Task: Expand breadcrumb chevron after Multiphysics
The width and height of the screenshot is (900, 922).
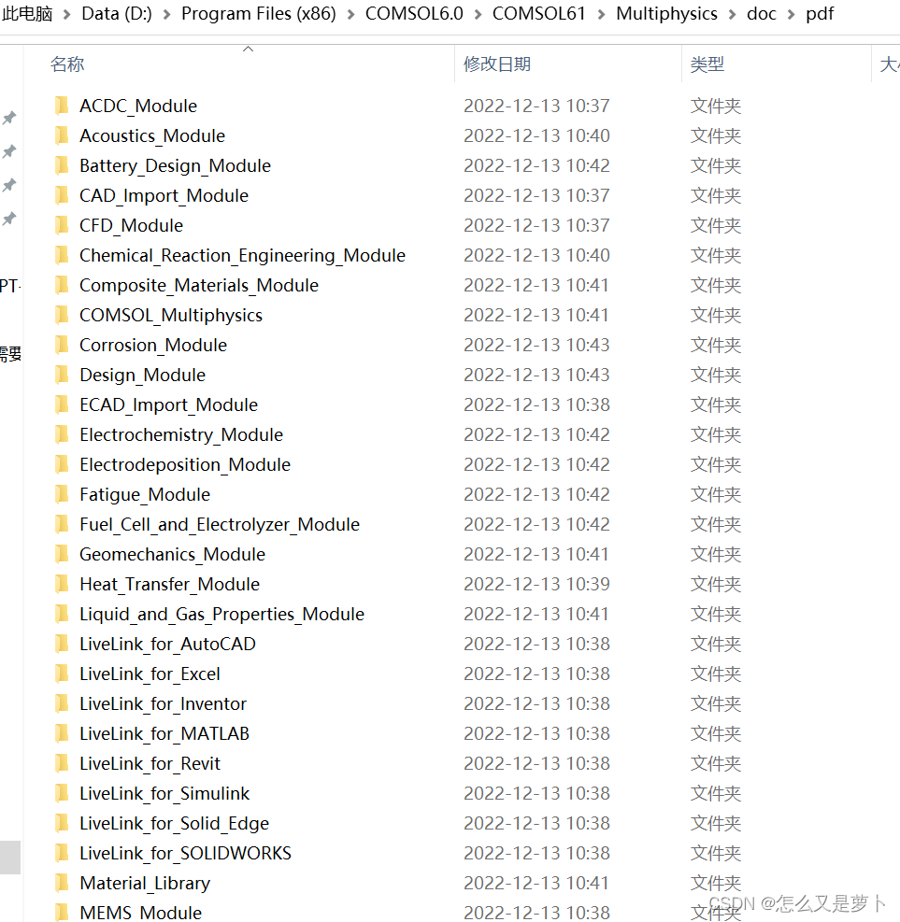Action: [733, 14]
